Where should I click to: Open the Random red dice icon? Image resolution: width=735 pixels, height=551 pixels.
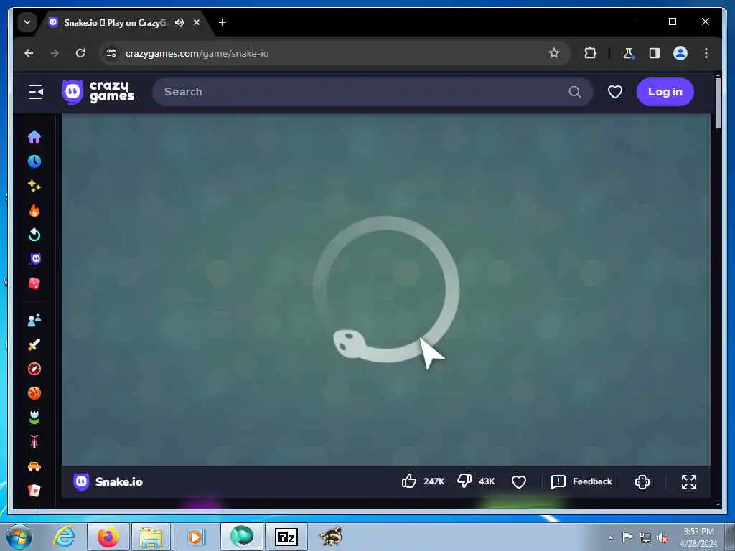[34, 283]
